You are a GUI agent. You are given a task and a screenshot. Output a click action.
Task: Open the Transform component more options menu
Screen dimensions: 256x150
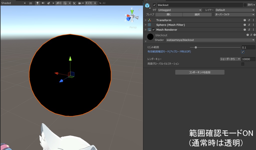(x=253, y=20)
